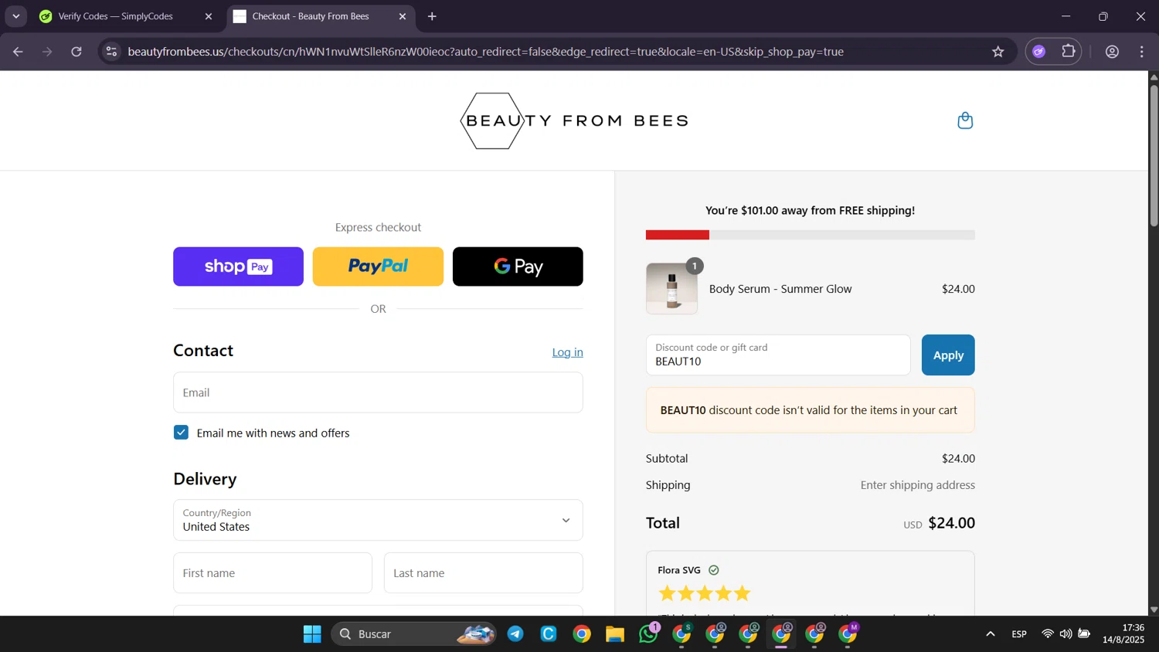
Task: Close the Checkout - Beauty From Bees tab
Action: coord(402,16)
